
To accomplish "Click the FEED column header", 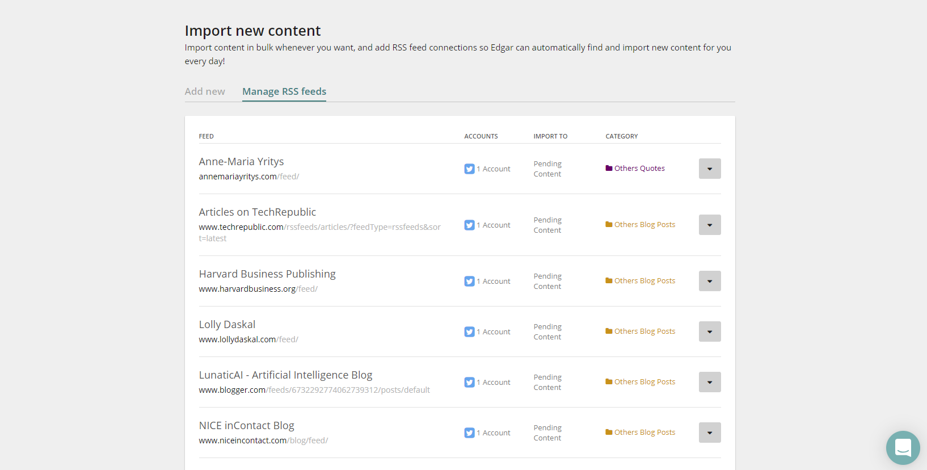I will click(207, 136).
